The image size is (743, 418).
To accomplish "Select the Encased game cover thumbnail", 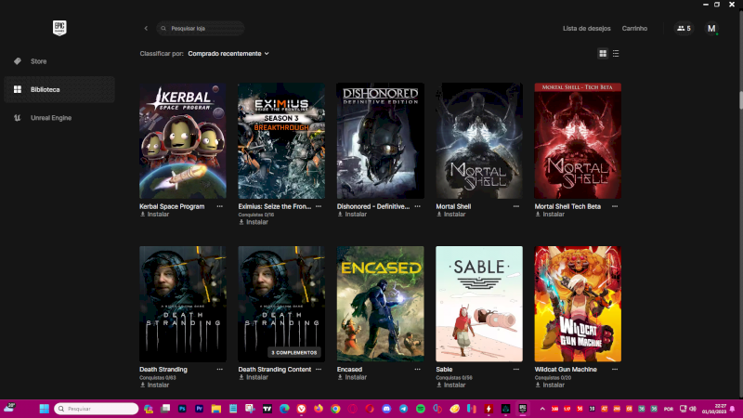I will [x=381, y=304].
